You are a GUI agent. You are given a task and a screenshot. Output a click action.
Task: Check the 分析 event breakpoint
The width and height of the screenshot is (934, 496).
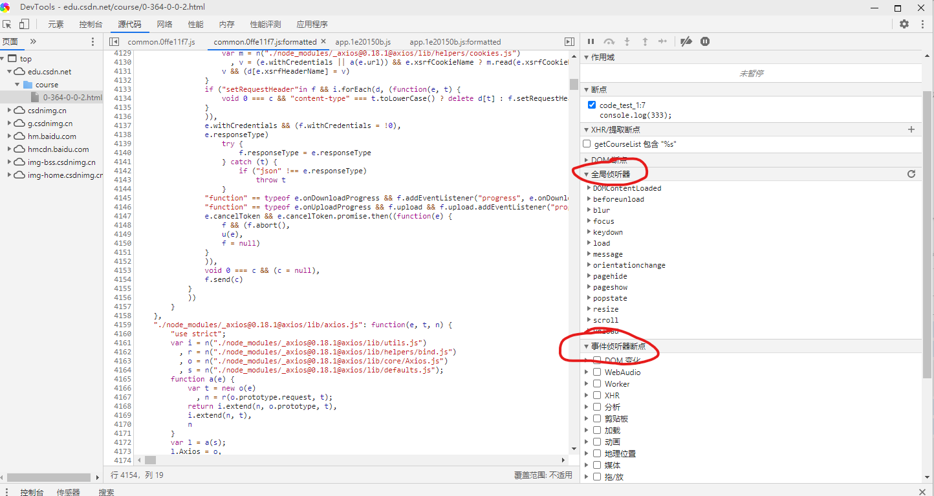tap(597, 407)
